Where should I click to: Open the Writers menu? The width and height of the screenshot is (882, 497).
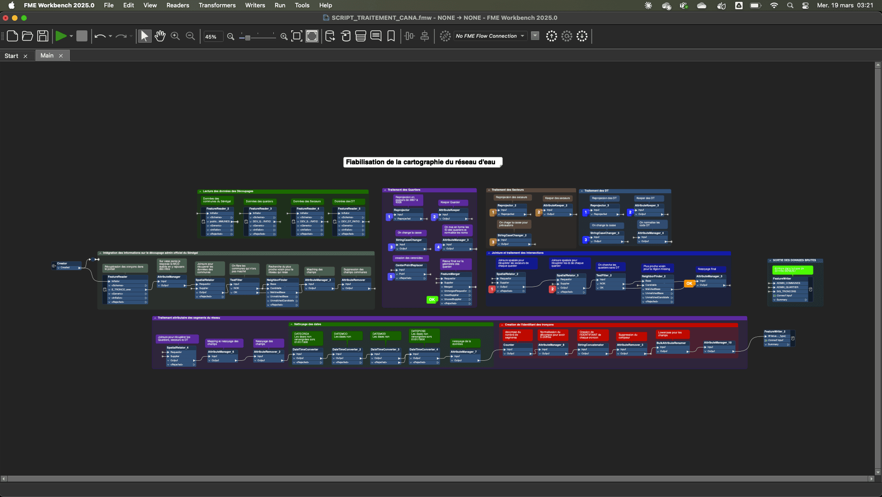pyautogui.click(x=255, y=5)
